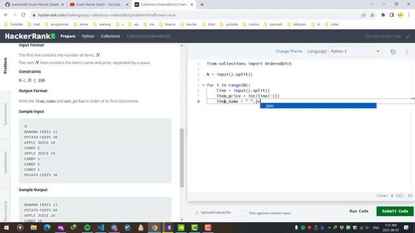Choose the join autocomplete suggestion
415x233 pixels.
click(x=318, y=105)
